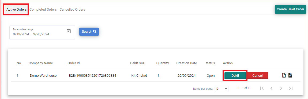
Task: Click the Search button with magnifier
Action: coord(89,32)
